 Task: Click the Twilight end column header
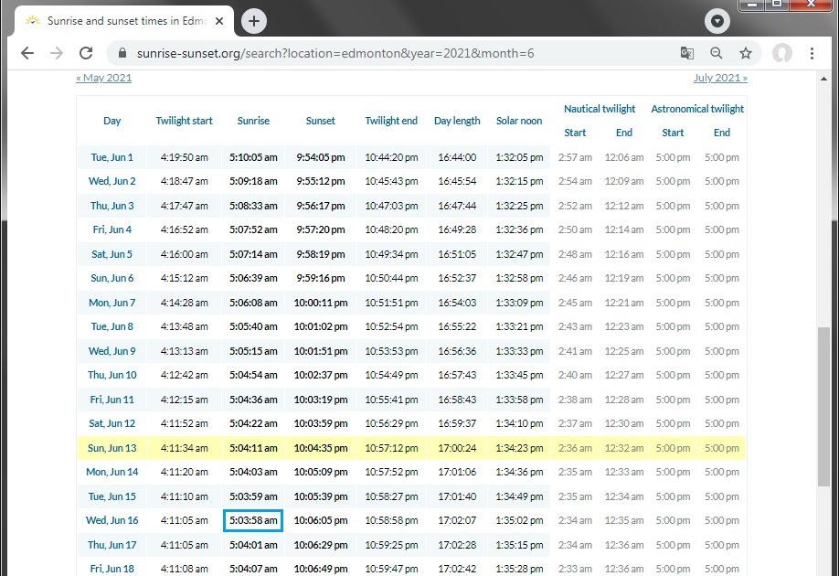point(391,121)
